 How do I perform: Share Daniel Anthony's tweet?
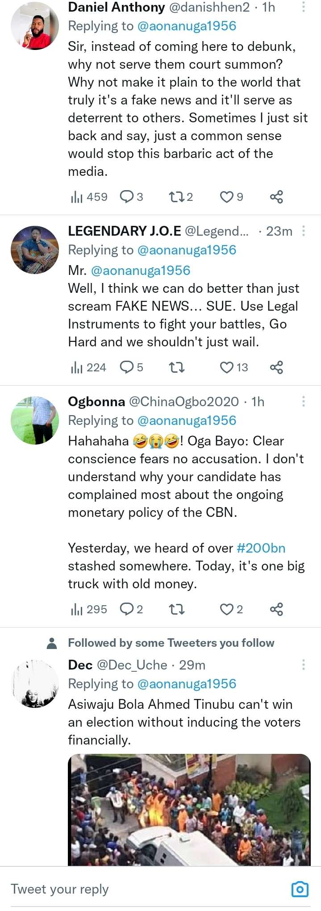(276, 197)
